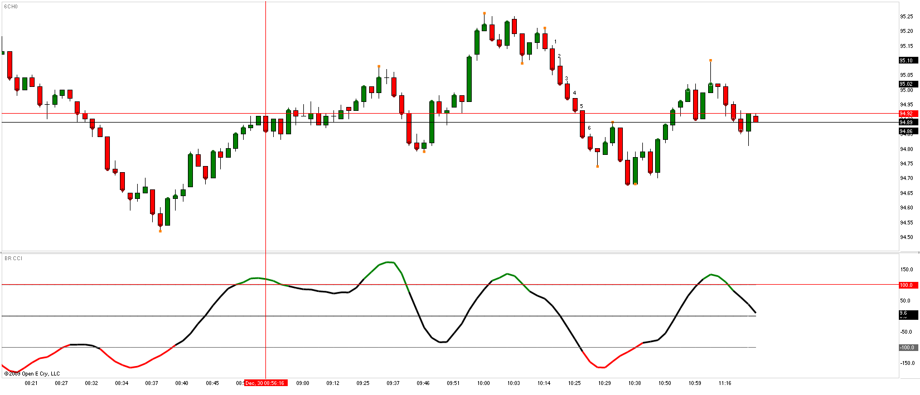Viewport: 920px width, 395px height.
Task: Click the -150.0 CCI axis label
Action: pos(907,363)
